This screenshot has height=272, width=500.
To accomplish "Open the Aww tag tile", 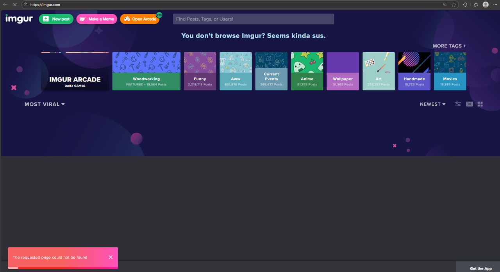I will click(236, 71).
